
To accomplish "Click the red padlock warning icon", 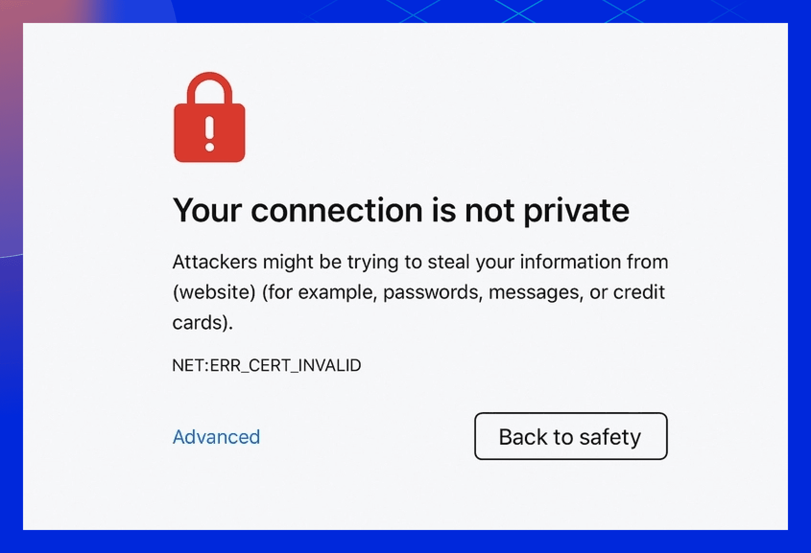I will pos(209,128).
